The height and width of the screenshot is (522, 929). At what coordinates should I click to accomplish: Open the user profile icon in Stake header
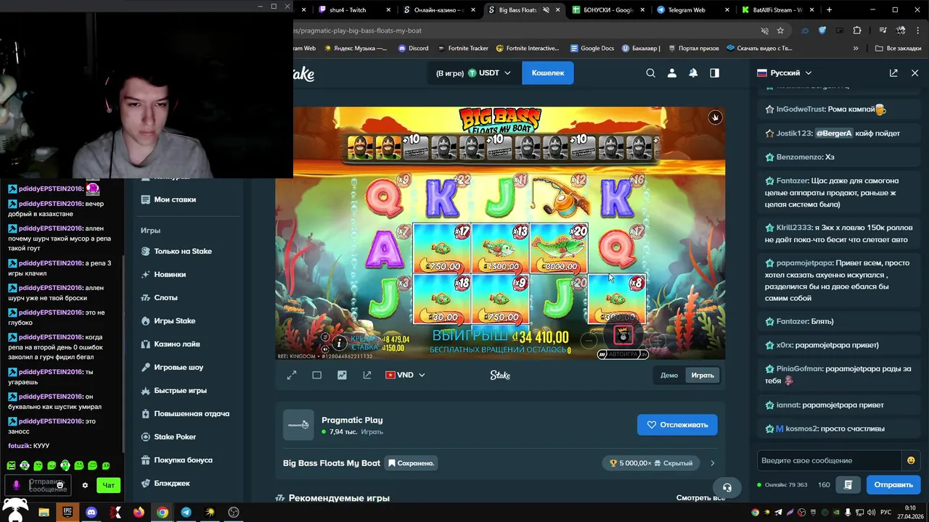[x=672, y=73]
